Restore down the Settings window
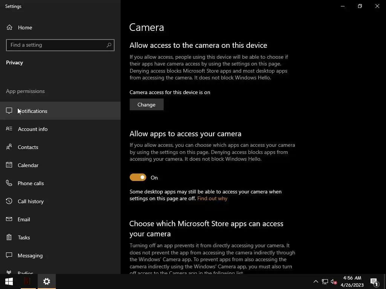The width and height of the screenshot is (386, 289). 360,6
